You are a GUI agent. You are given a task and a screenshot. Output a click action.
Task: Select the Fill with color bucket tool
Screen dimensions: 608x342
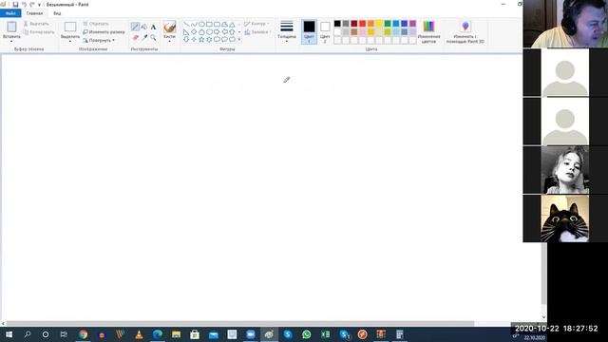point(144,27)
